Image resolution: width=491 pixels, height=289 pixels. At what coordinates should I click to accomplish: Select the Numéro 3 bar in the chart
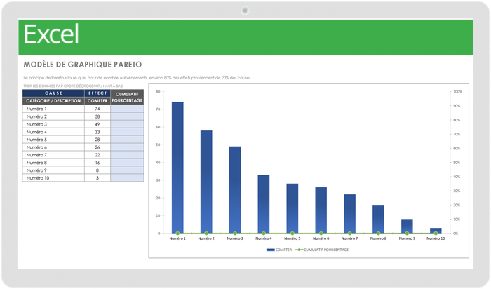click(x=235, y=190)
